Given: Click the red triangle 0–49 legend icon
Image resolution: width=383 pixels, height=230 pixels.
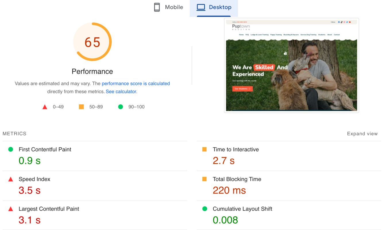Looking at the screenshot, I should pyautogui.click(x=45, y=107).
